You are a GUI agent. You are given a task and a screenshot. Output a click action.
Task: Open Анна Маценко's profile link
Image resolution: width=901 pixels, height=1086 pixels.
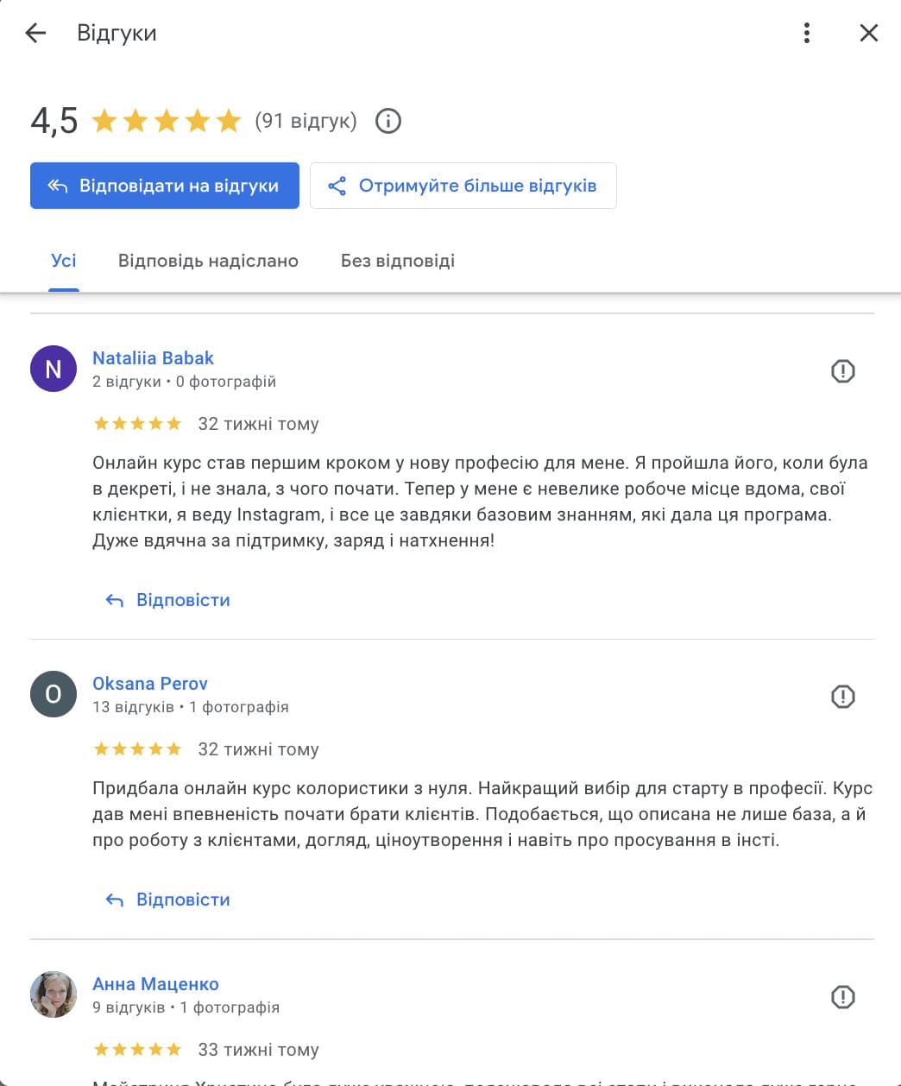point(155,984)
